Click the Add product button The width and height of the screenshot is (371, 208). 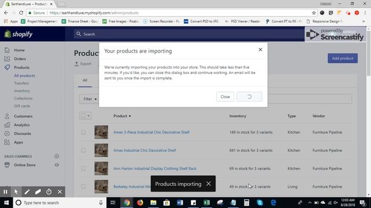click(343, 58)
